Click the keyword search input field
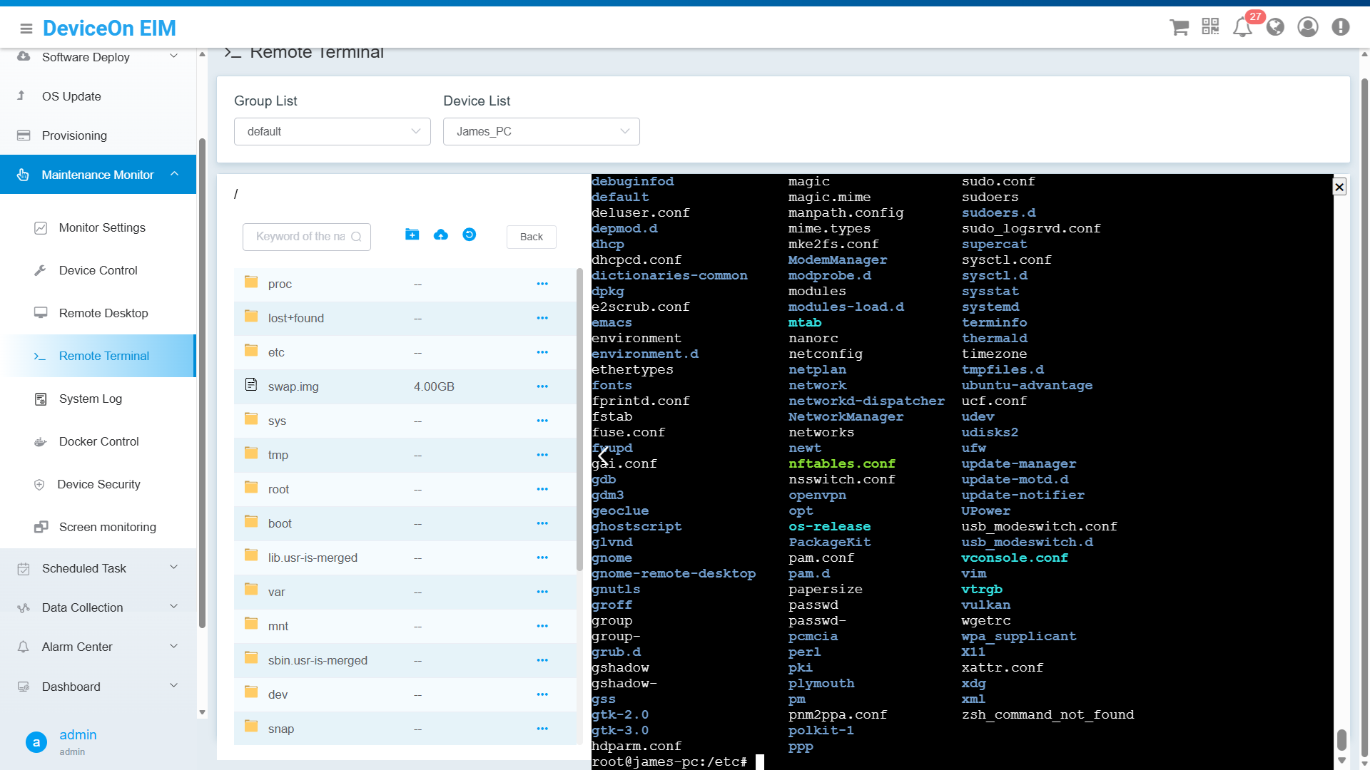1370x770 pixels. [x=306, y=236]
